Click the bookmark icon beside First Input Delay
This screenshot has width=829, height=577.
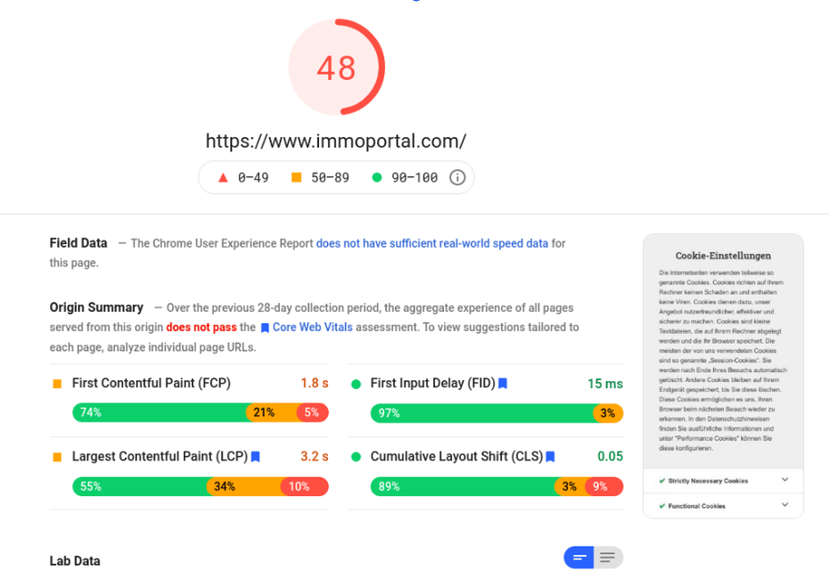pyautogui.click(x=503, y=384)
